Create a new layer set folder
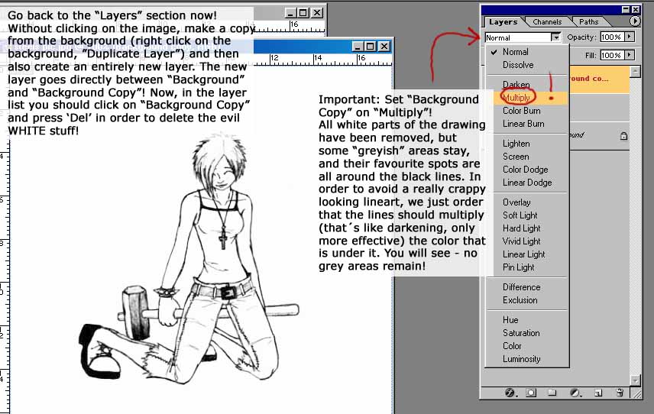Image resolution: width=654 pixels, height=414 pixels. pyautogui.click(x=552, y=393)
